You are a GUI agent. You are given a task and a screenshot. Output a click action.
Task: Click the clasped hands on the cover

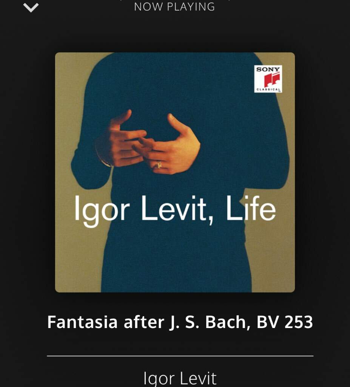pos(148,142)
